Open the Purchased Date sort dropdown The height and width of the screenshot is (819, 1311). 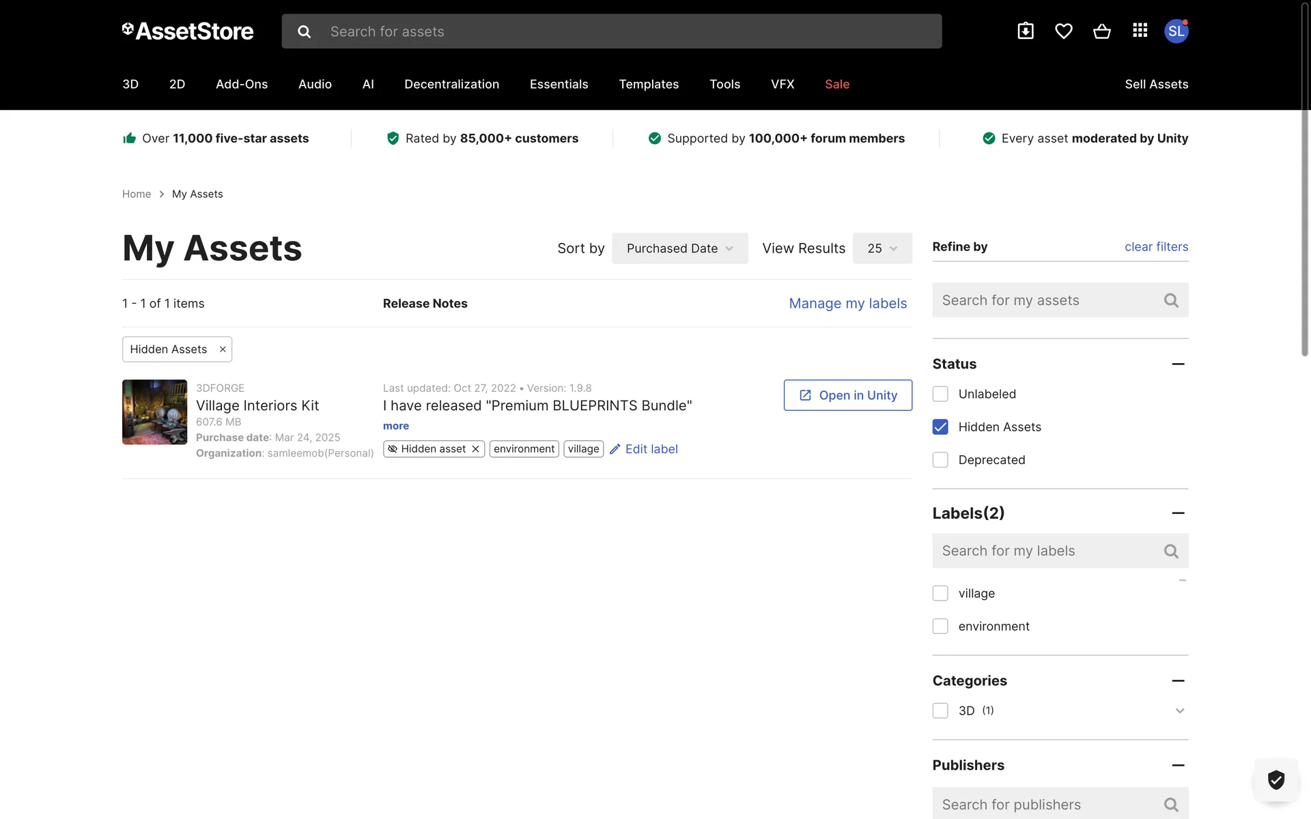tap(679, 248)
